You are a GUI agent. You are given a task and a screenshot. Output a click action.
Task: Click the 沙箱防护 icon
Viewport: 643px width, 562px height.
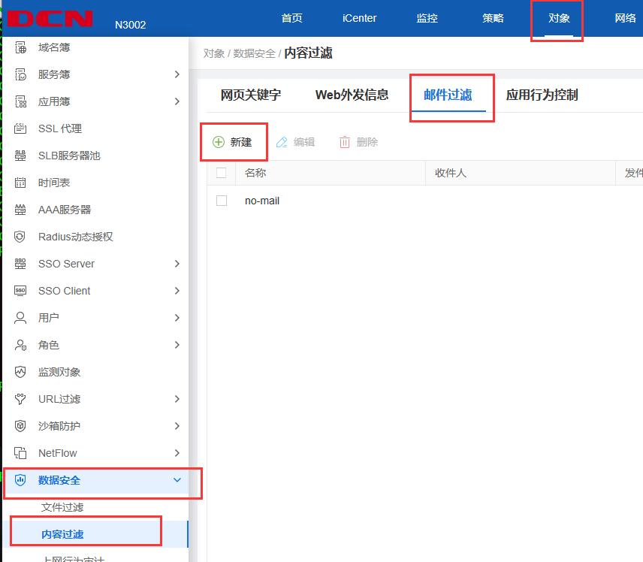pos(20,426)
